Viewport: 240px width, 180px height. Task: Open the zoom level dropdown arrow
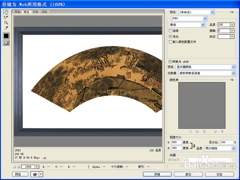pos(37,167)
